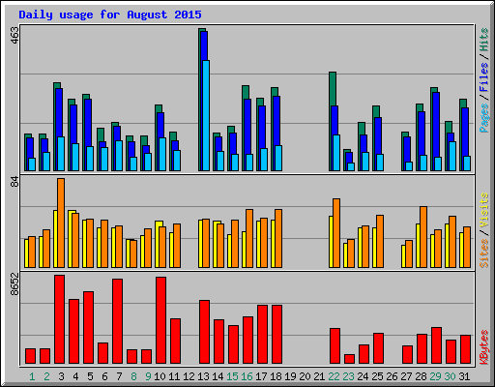
Task: Click day 26 on the x-axis
Action: 392,376
